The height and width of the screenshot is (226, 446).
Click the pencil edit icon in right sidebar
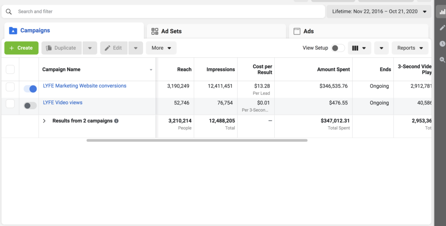(x=442, y=28)
